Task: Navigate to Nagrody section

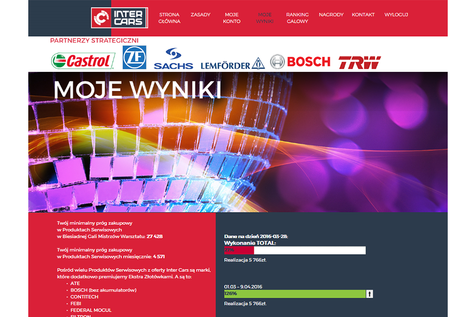Action: click(331, 14)
